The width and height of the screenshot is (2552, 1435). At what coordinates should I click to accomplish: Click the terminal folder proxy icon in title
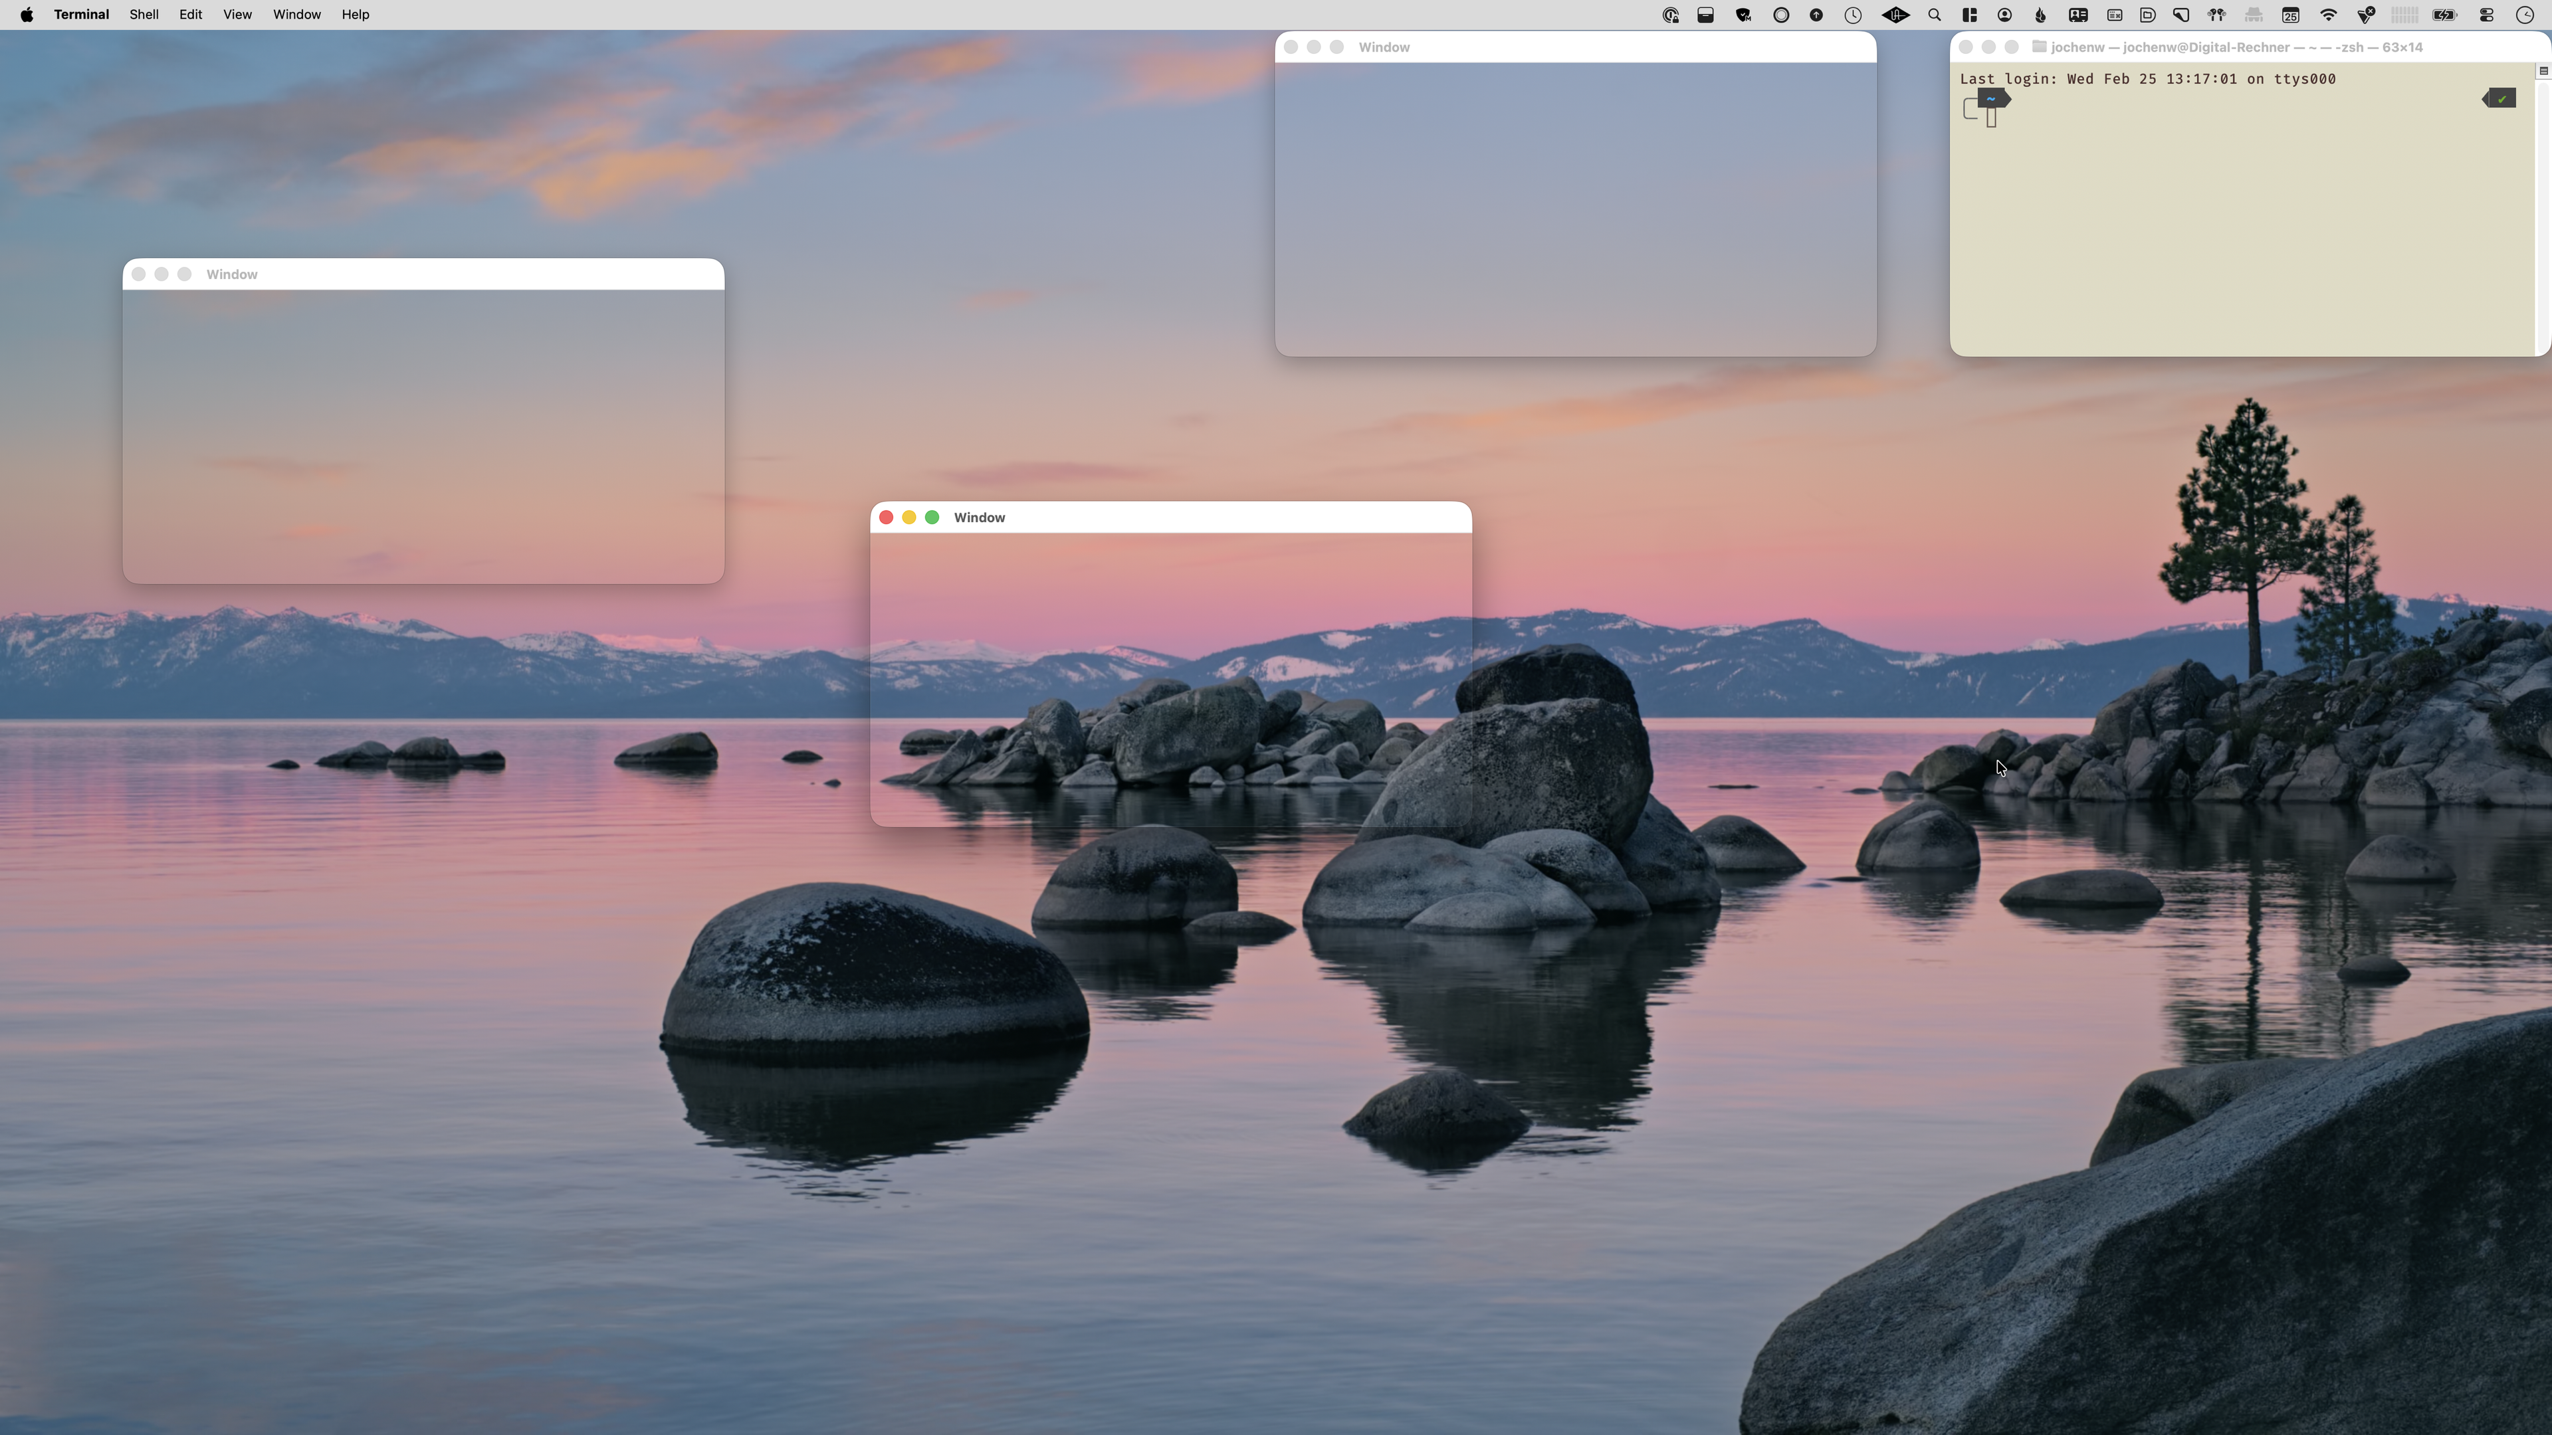tap(2039, 47)
